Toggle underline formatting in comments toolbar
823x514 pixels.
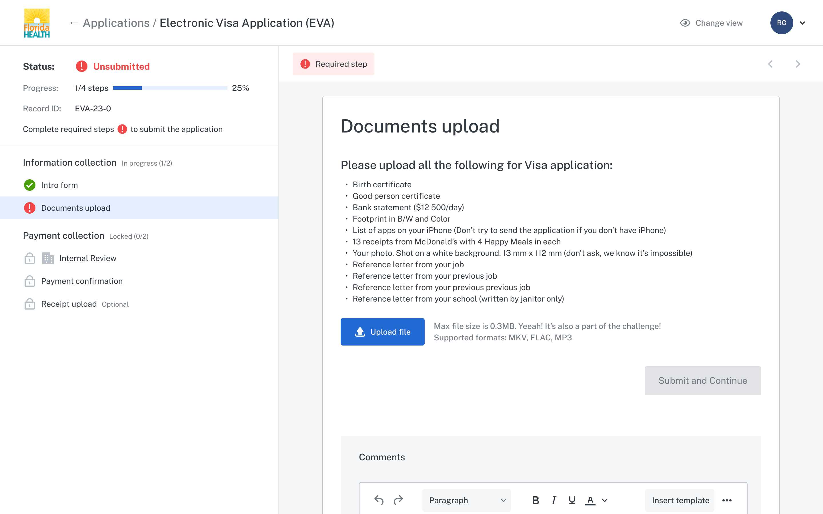(572, 500)
